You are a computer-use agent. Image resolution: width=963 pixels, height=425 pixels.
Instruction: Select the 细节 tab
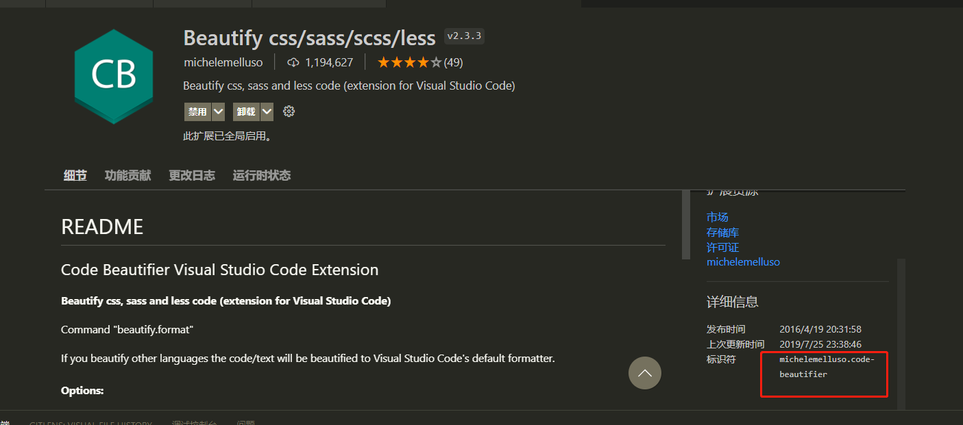[75, 175]
